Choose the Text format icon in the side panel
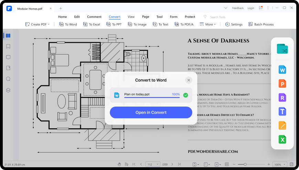Viewport: 299px width, 170px height. (282, 111)
